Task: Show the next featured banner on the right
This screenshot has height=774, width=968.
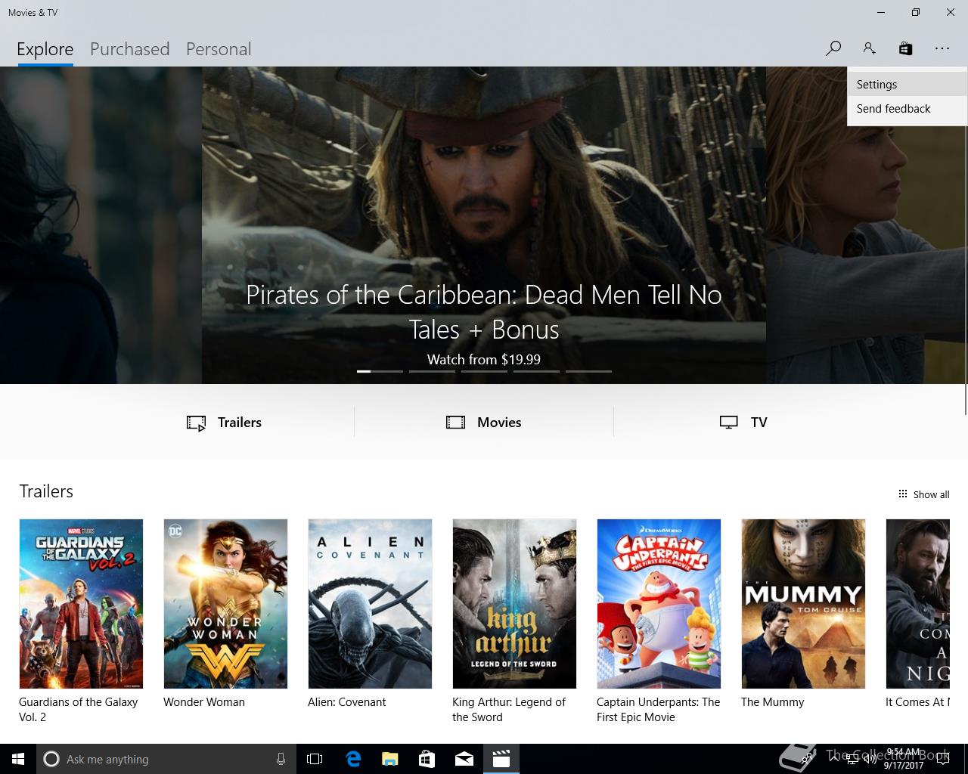Action: (865, 225)
